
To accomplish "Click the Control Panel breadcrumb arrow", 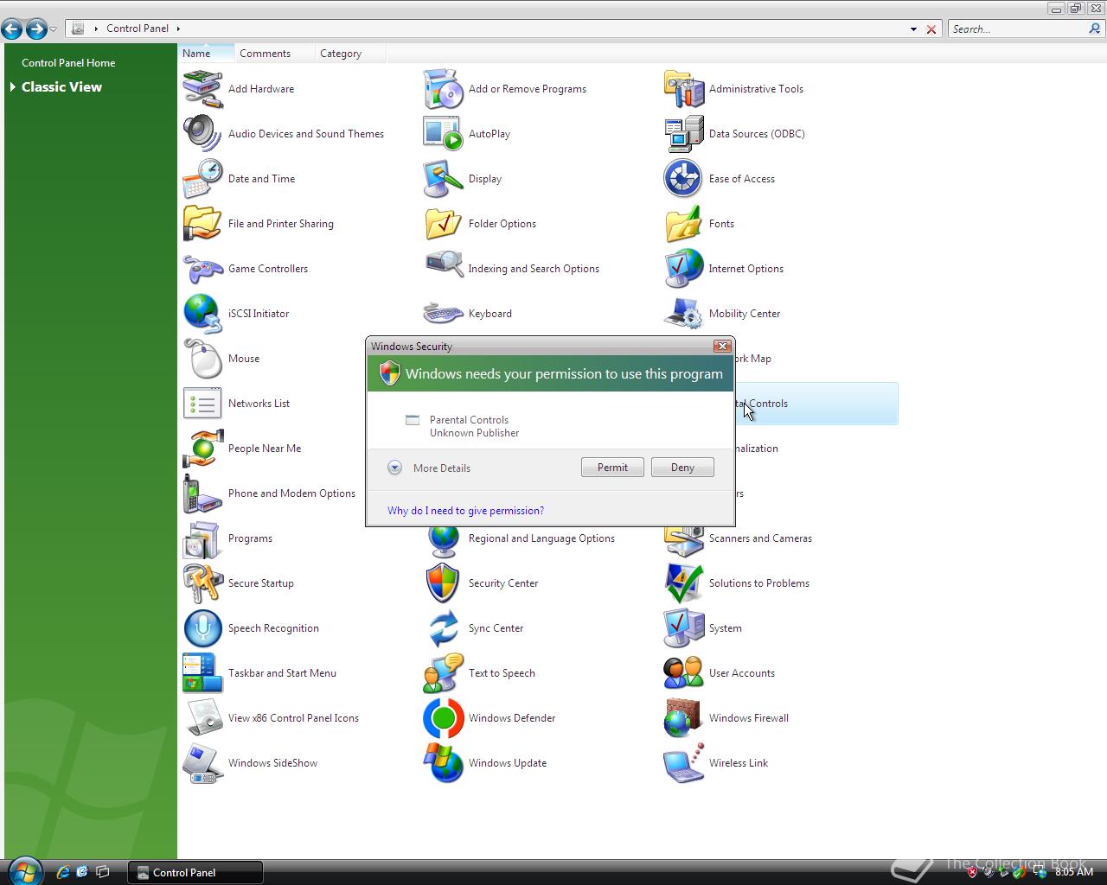I will tap(178, 29).
